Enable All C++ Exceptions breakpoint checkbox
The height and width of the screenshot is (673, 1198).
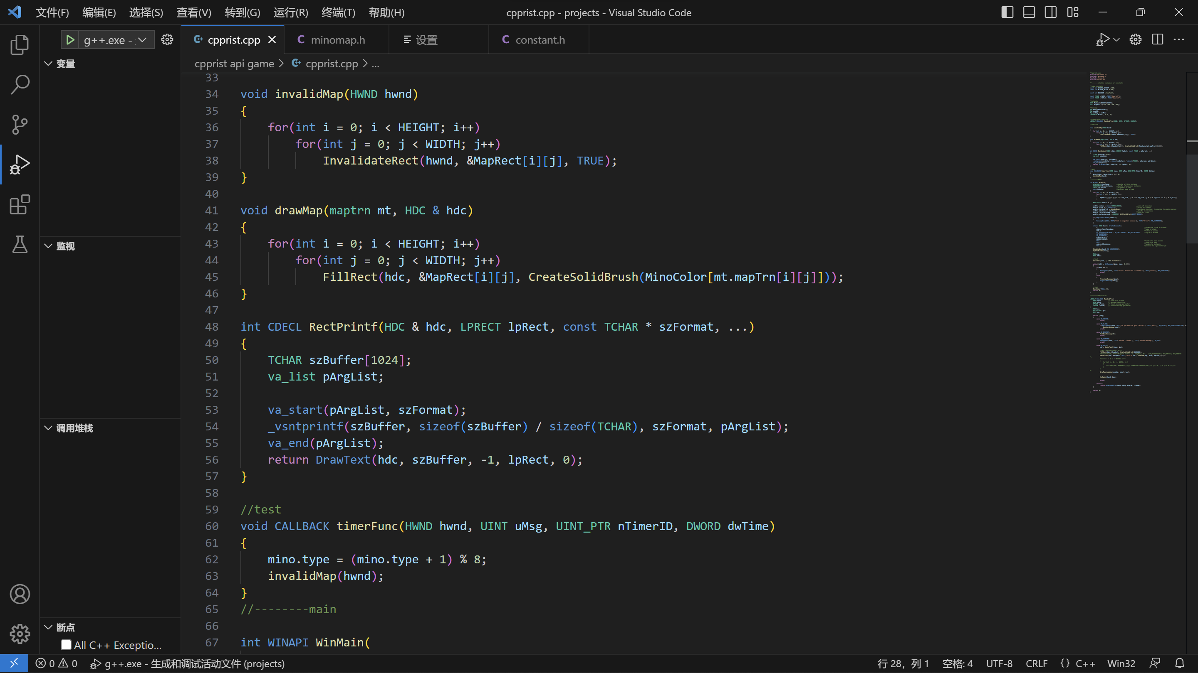click(66, 645)
